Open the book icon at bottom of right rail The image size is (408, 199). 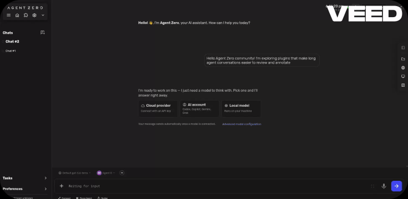pos(403,85)
